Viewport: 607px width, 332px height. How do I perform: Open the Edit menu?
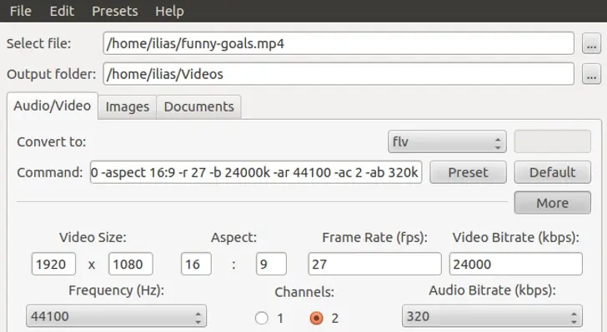pos(62,11)
